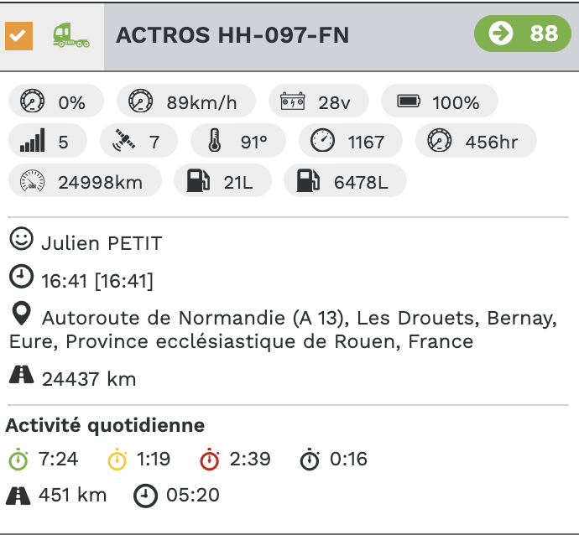The height and width of the screenshot is (535, 579).
Task: Click the signal strength bars icon
Action: (x=32, y=142)
